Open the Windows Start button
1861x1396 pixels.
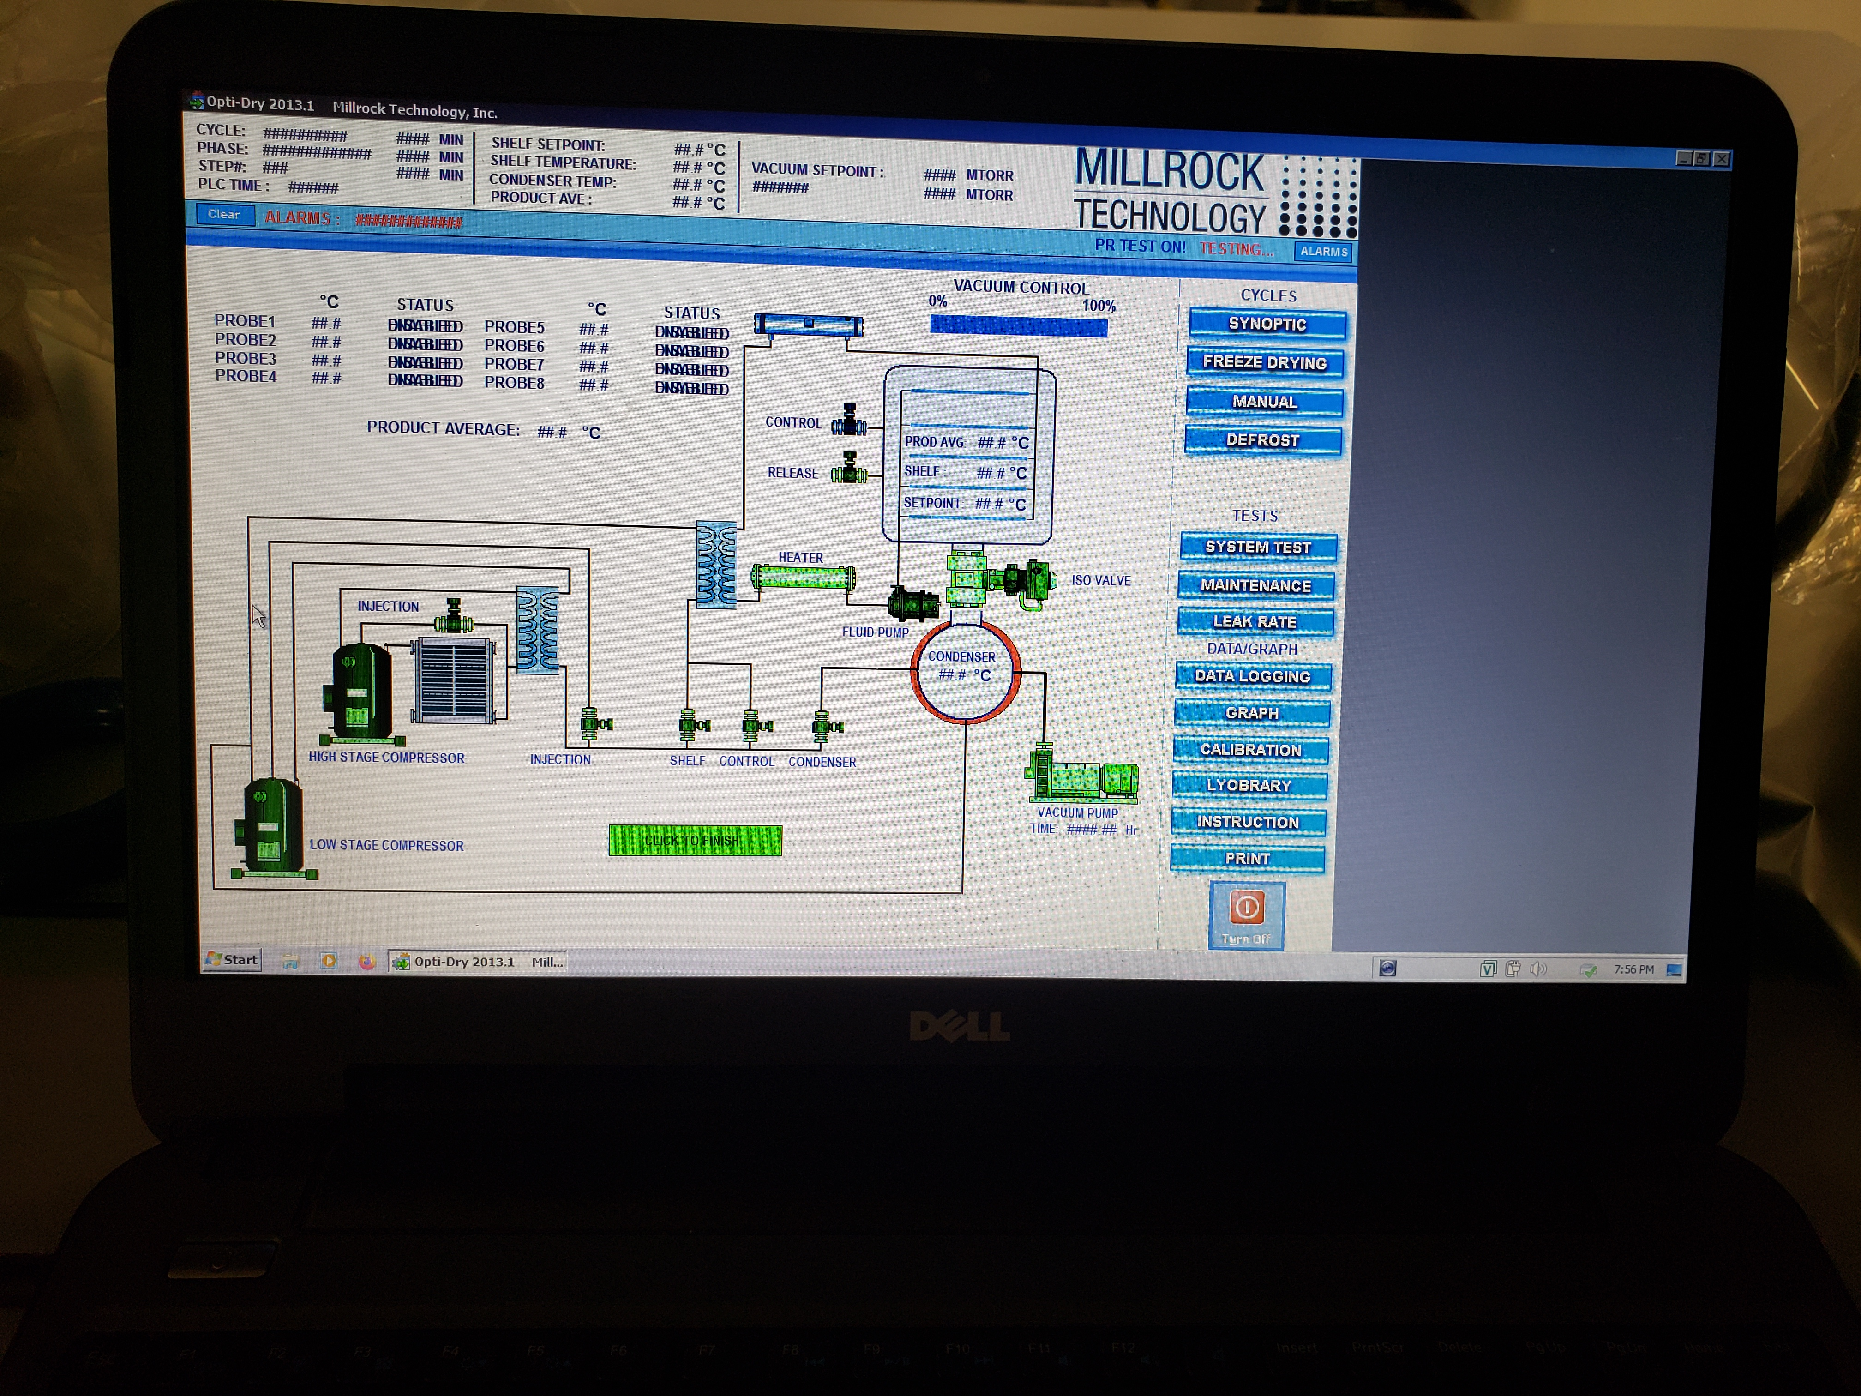(232, 959)
